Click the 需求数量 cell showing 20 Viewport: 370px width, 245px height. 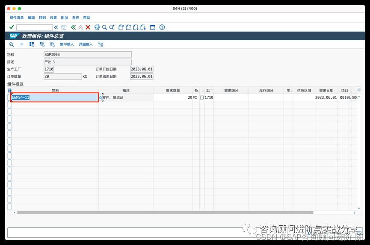pos(173,97)
